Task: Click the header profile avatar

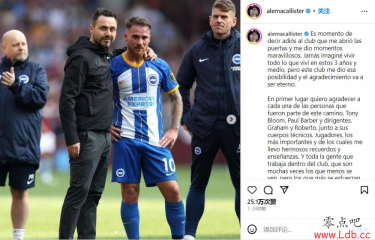Action: [x=253, y=11]
